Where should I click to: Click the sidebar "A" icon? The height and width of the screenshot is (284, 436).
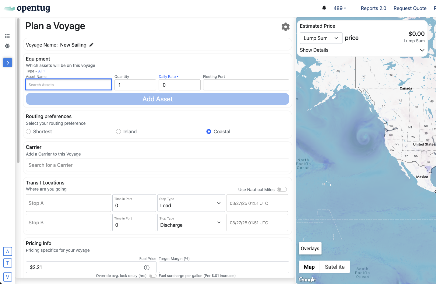click(8, 251)
